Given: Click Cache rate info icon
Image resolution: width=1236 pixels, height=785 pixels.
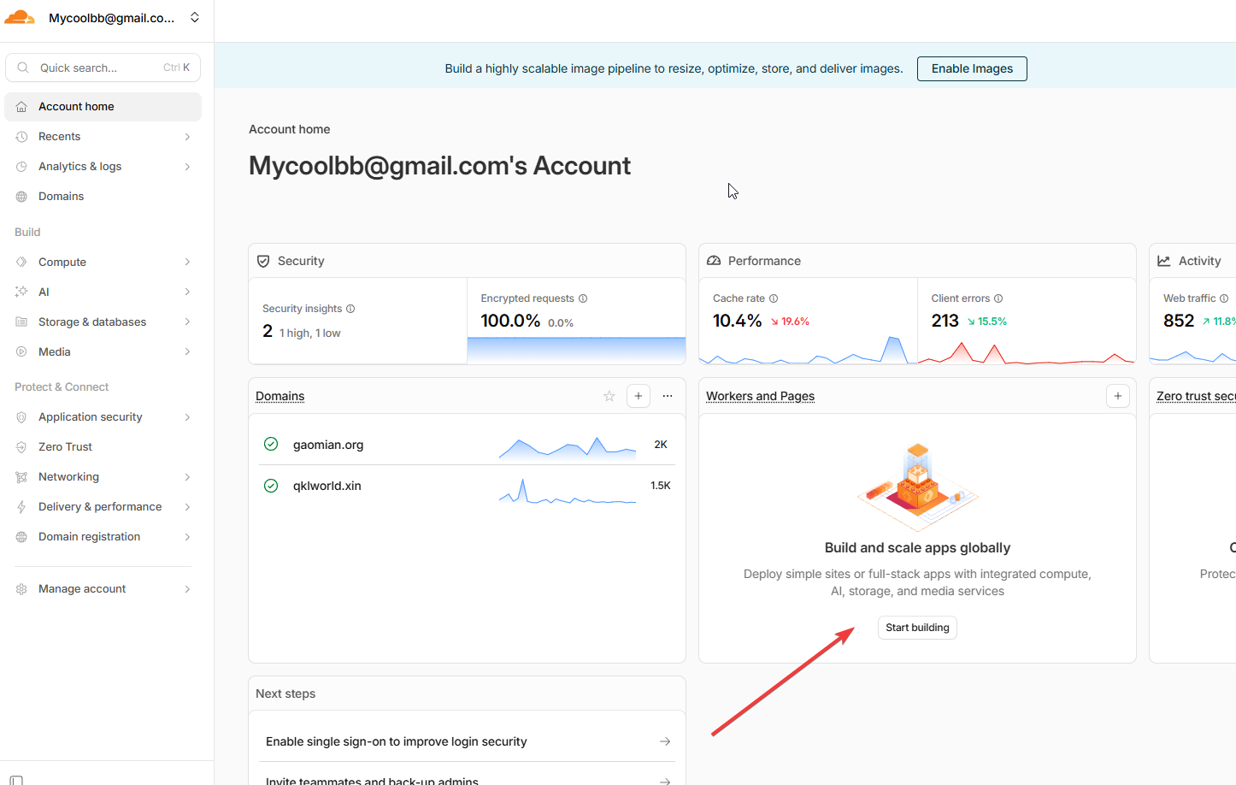Looking at the screenshot, I should (x=774, y=298).
